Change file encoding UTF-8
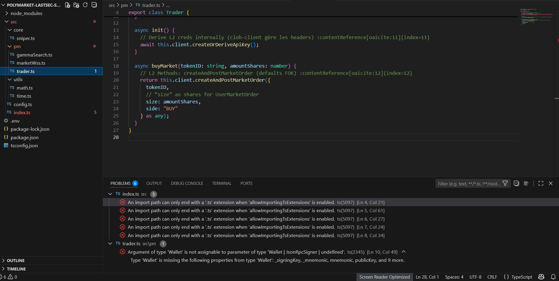Screen dimensions: 559x281 pyautogui.click(x=475, y=277)
